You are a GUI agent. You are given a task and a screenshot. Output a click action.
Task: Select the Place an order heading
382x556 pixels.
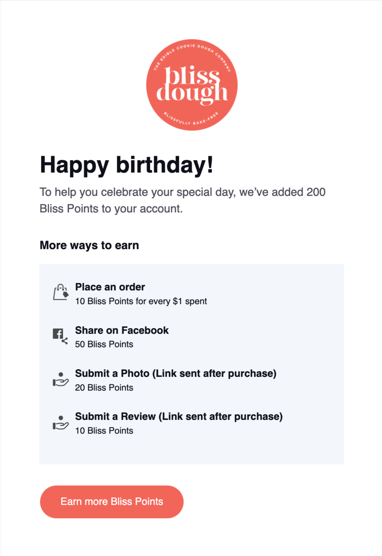(x=110, y=287)
